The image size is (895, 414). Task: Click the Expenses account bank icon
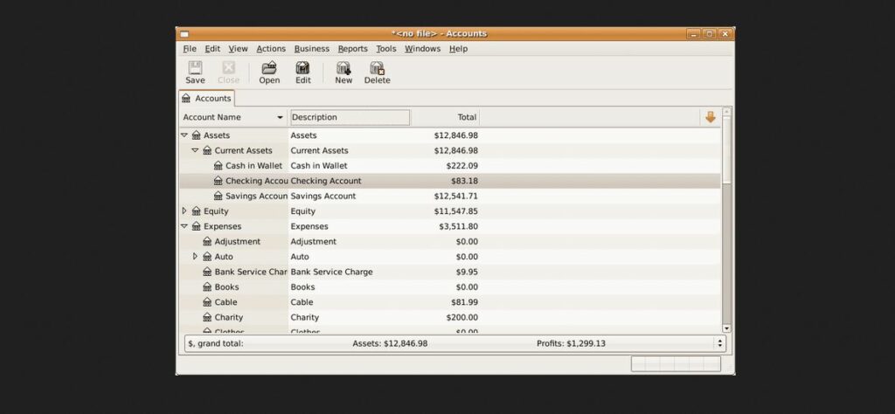click(x=197, y=226)
